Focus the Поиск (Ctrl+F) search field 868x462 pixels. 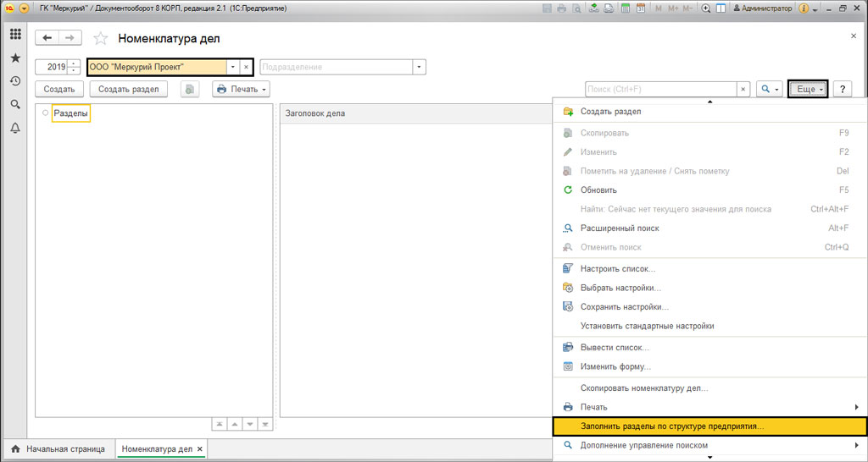pos(661,89)
